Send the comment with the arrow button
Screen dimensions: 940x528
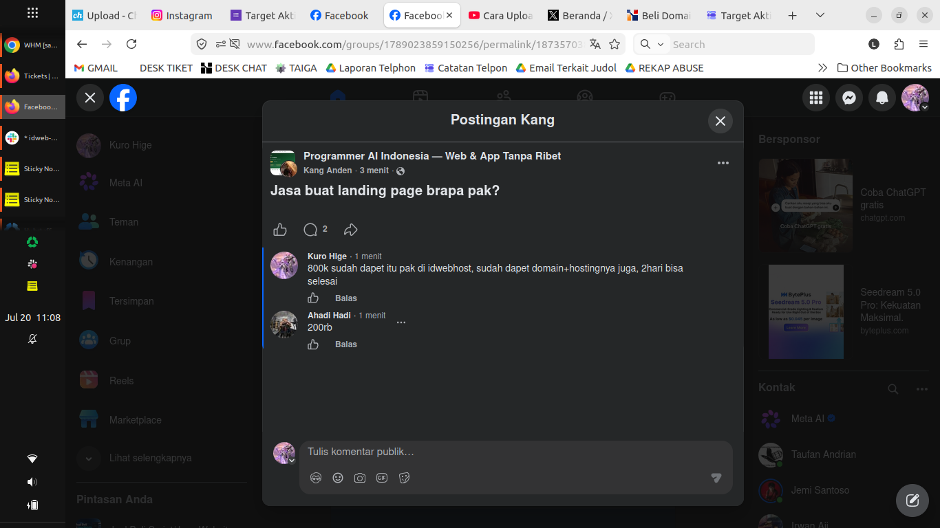pos(716,478)
